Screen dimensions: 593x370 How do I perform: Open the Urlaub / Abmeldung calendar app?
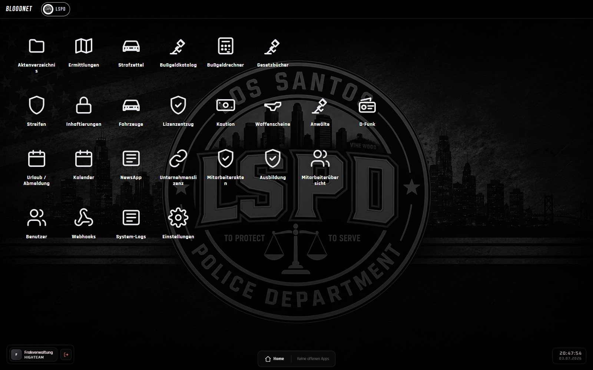click(36, 167)
